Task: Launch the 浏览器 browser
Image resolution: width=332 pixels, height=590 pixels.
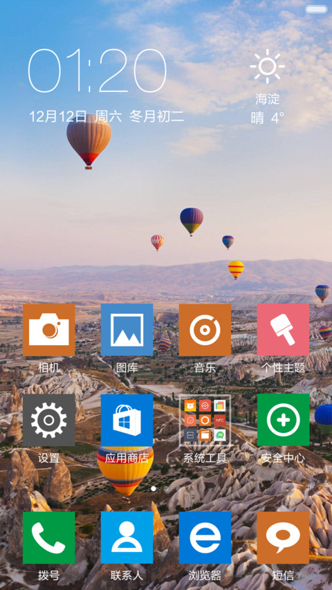Action: click(205, 537)
